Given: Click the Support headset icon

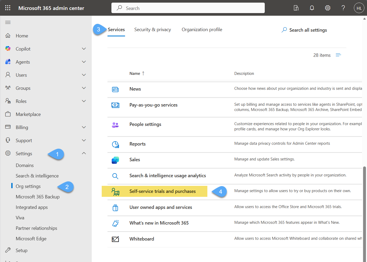Looking at the screenshot, I should (x=8, y=140).
